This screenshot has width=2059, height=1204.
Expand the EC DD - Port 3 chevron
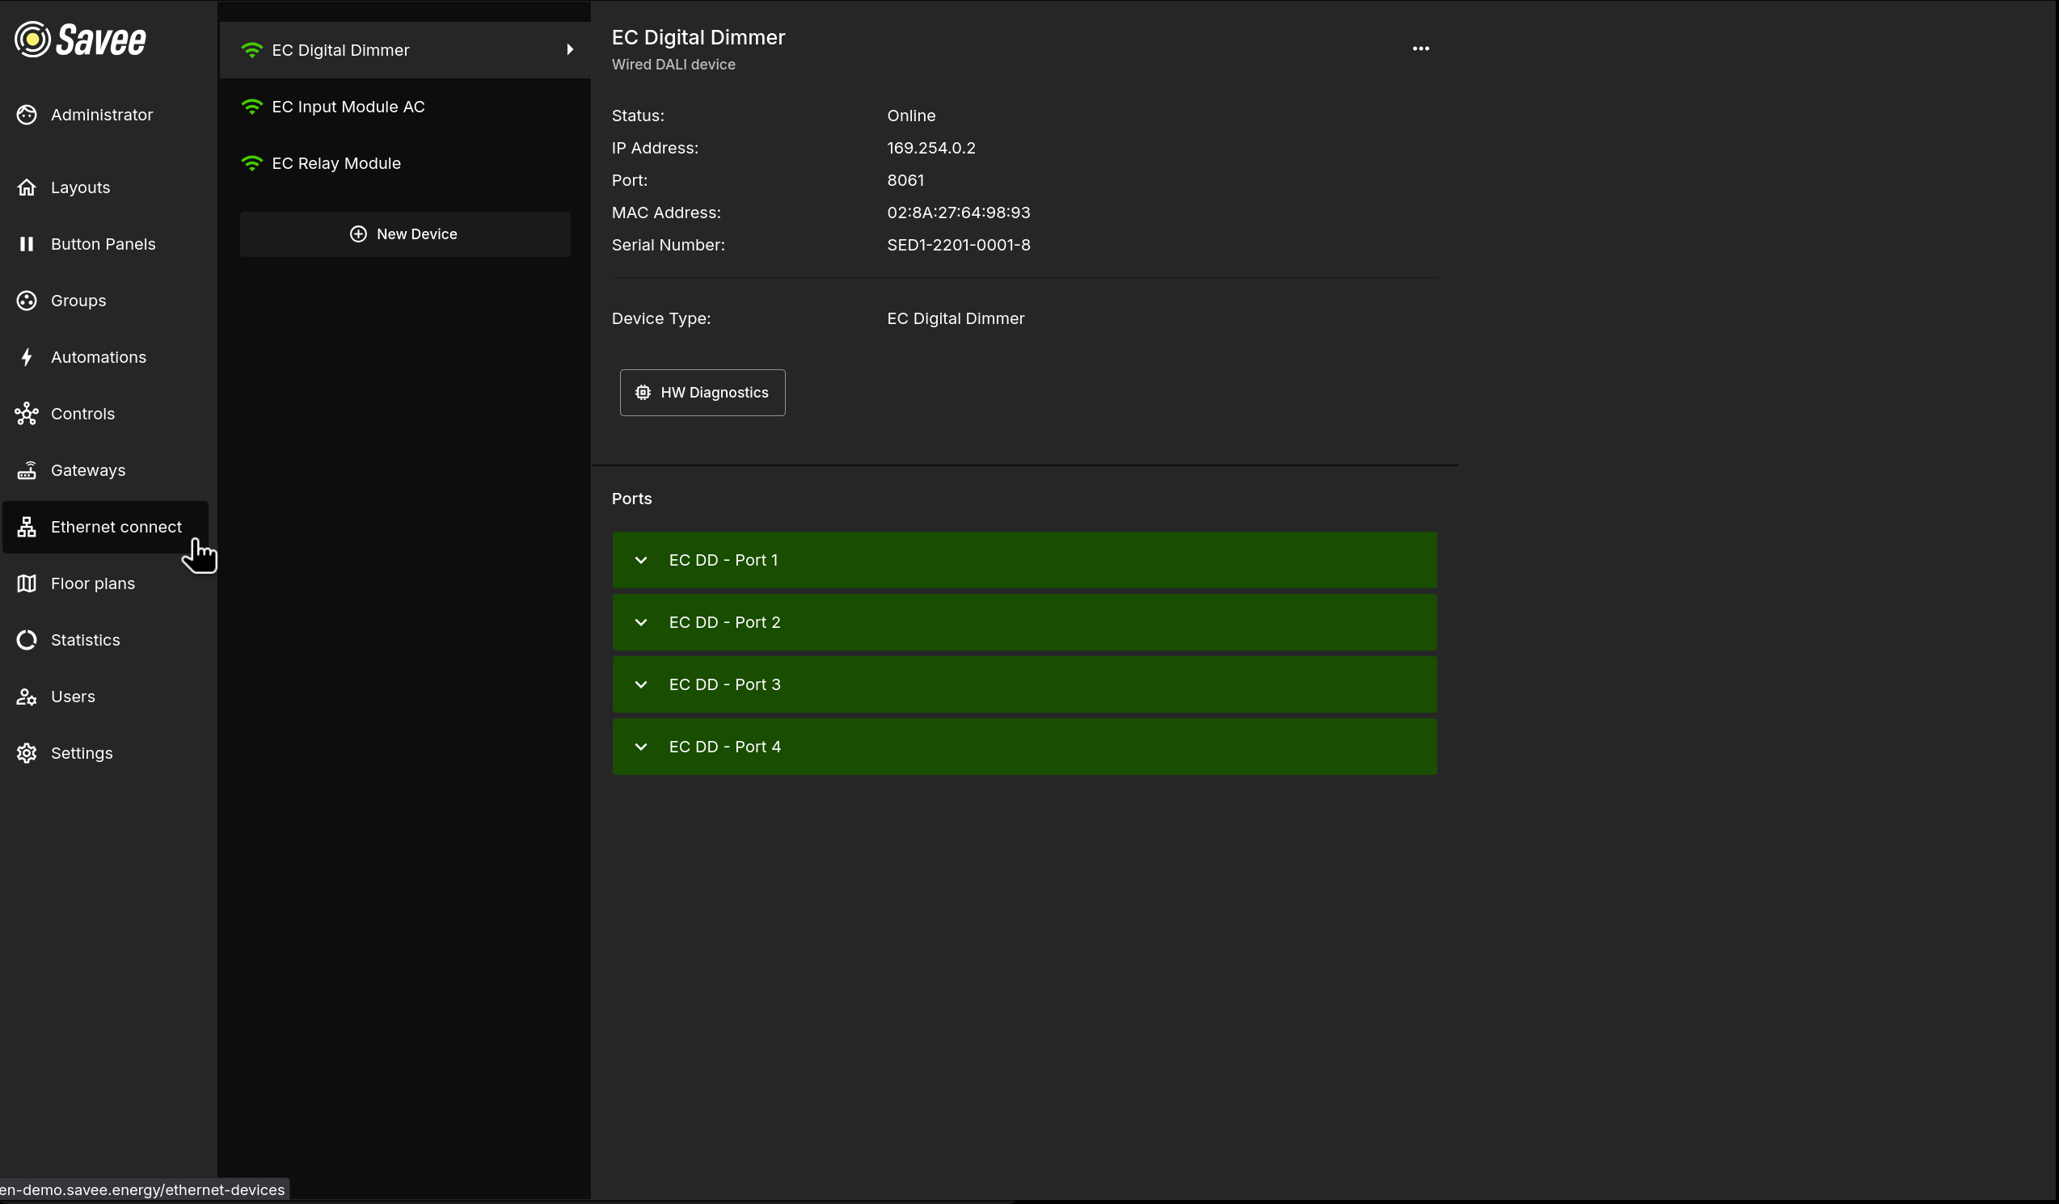[x=641, y=684]
